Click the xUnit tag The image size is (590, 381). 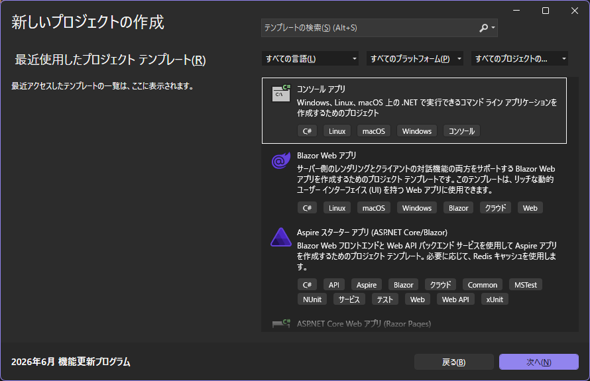[495, 299]
